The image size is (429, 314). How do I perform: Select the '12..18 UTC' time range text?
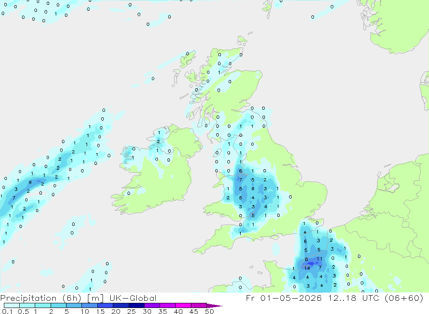click(x=354, y=298)
